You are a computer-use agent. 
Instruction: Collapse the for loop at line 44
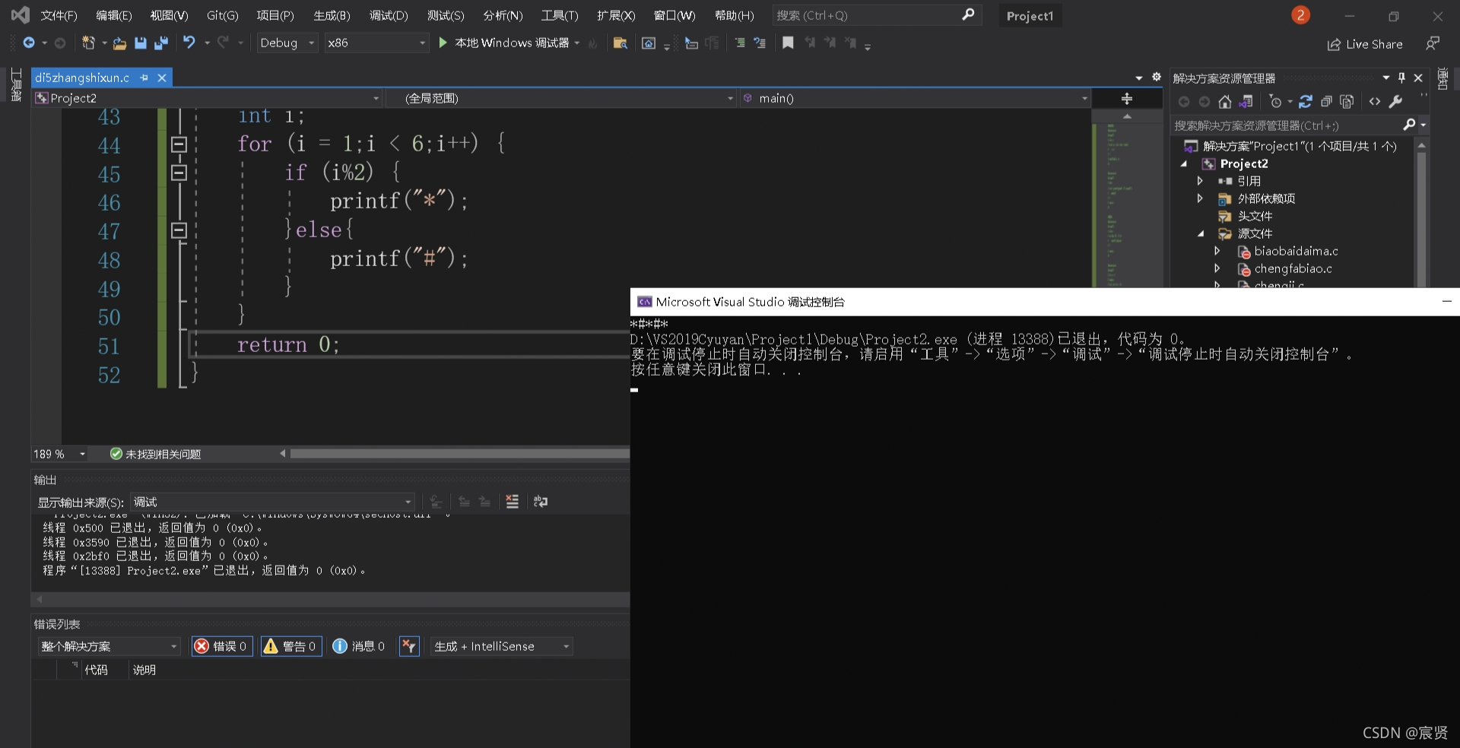(x=179, y=144)
